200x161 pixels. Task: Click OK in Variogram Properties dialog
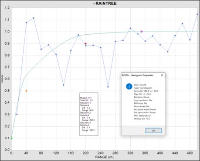[x=153, y=131]
